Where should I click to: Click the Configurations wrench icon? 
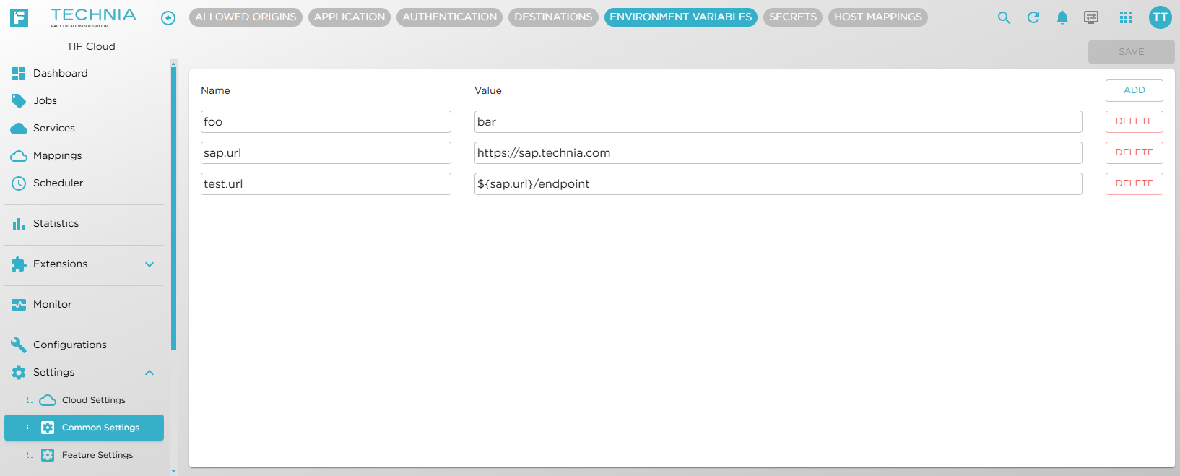pos(19,345)
